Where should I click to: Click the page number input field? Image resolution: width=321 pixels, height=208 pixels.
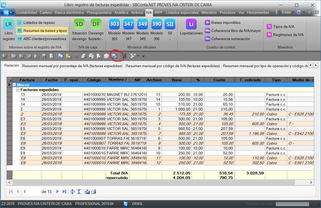(31, 191)
